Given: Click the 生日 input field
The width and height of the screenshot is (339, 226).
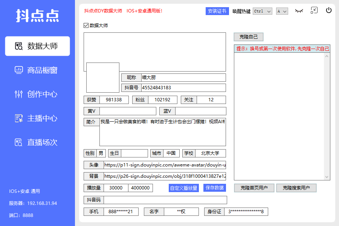Looking at the screenshot, I should 134,153.
